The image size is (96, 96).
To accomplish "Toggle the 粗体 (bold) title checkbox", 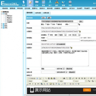I will point(46,24).
